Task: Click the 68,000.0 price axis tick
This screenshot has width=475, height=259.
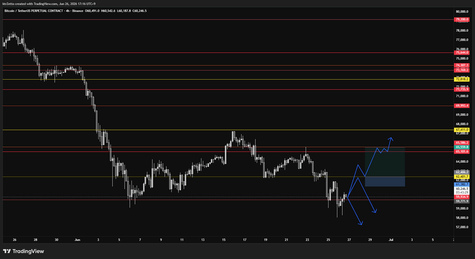Action: click(x=462, y=124)
